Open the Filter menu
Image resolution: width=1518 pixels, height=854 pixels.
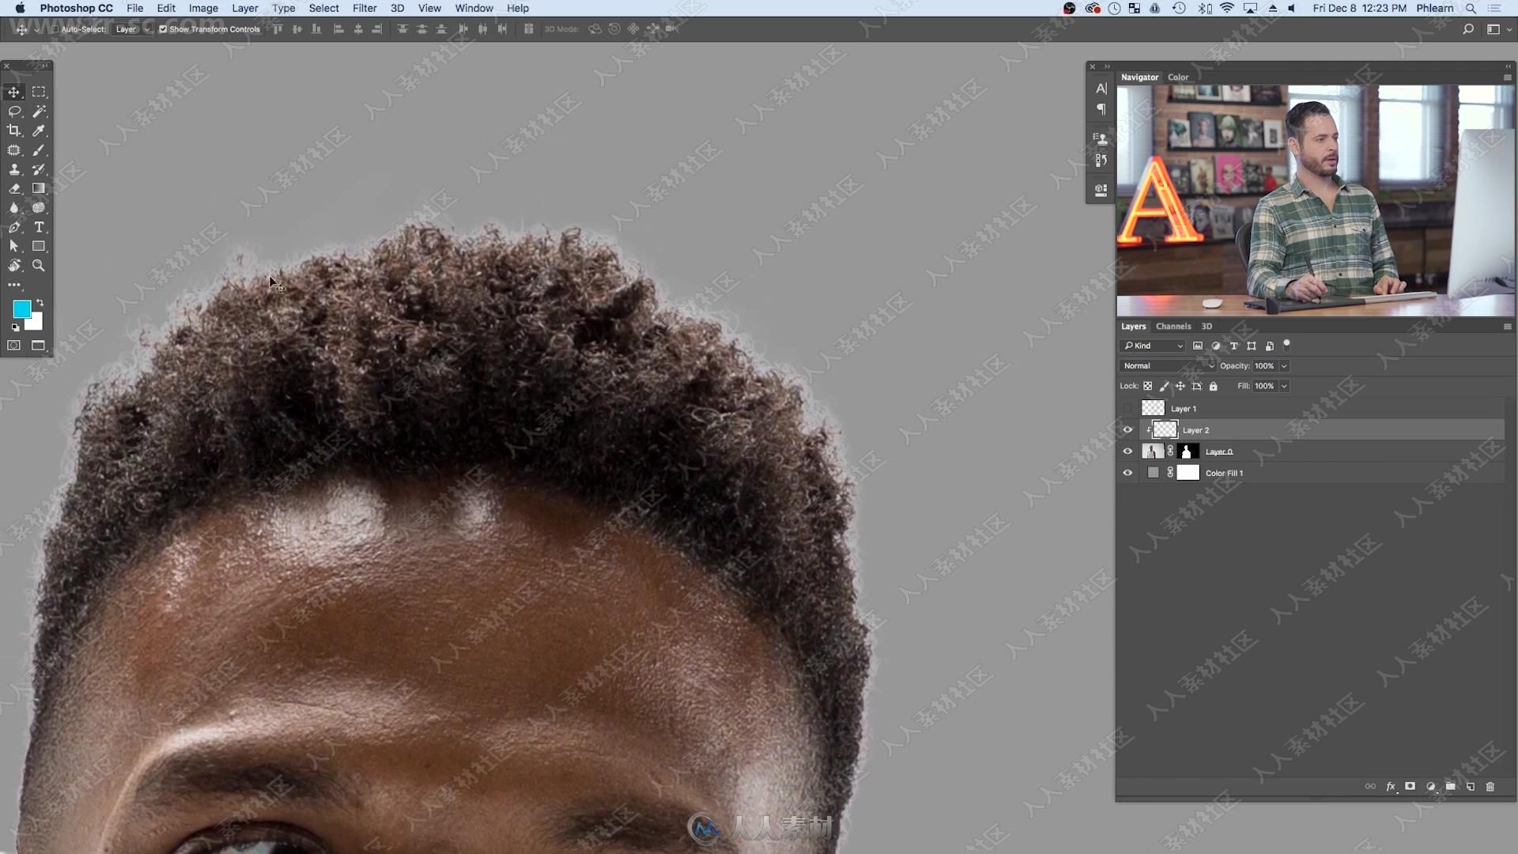coord(365,9)
